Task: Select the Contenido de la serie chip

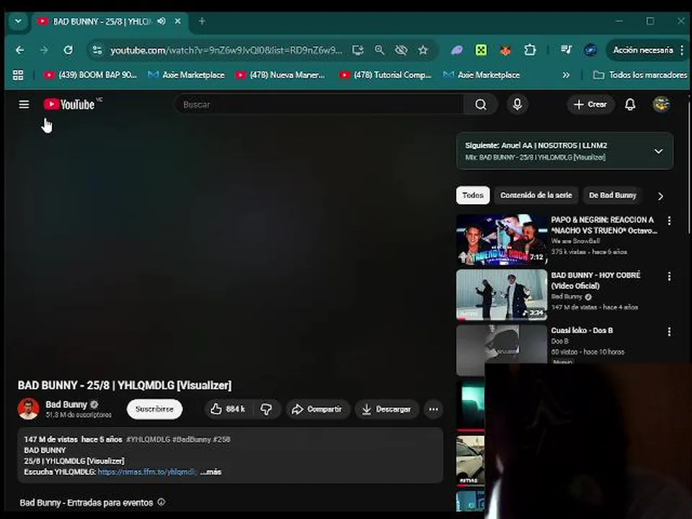Action: pos(536,195)
